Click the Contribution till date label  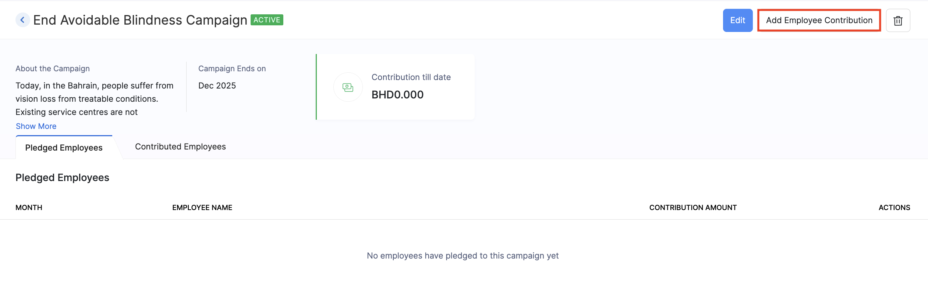(411, 77)
